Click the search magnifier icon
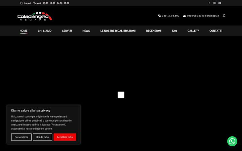The height and width of the screenshot is (151, 242). tap(224, 16)
